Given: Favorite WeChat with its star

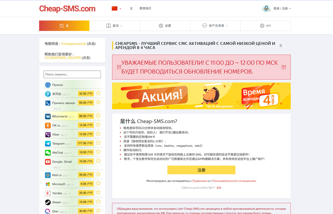Looking at the screenshot, I should (98, 152).
